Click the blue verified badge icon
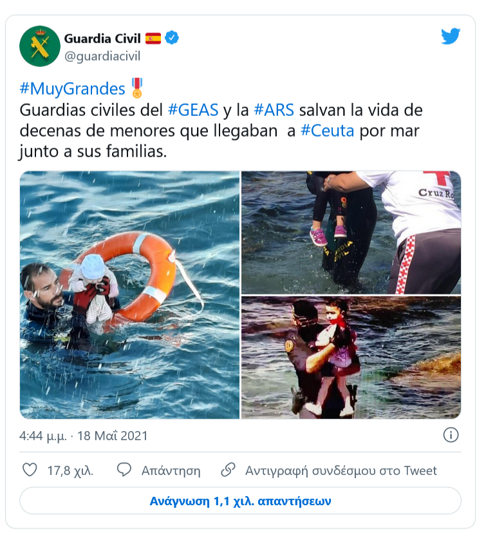The width and height of the screenshot is (486, 538). (172, 38)
